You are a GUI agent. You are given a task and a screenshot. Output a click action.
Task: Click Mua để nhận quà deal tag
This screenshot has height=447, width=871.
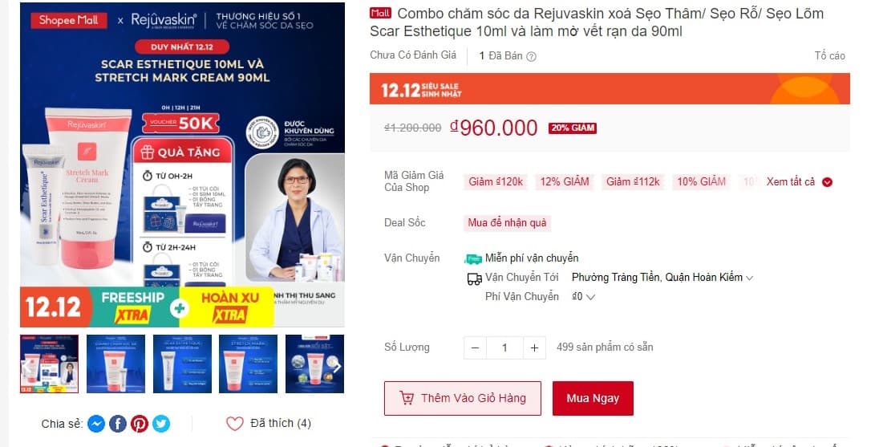coord(507,223)
